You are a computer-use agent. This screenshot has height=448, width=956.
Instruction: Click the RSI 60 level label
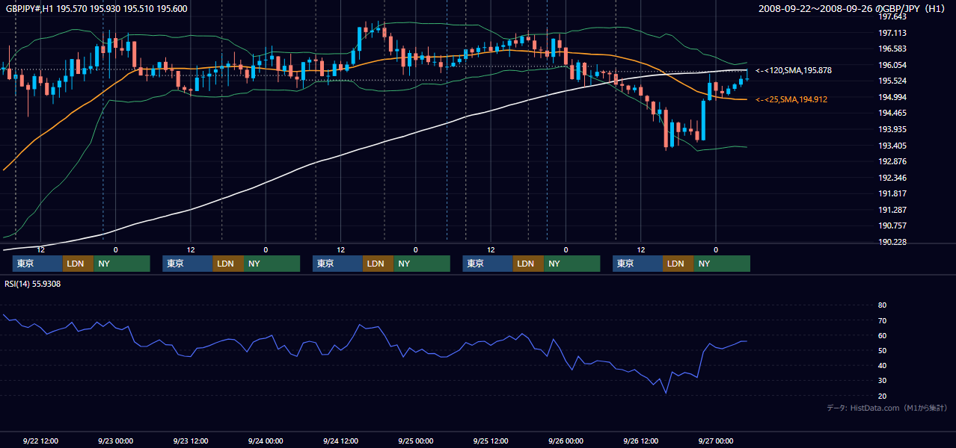882,335
